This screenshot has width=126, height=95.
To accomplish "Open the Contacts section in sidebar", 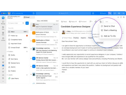I will coord(3,39).
